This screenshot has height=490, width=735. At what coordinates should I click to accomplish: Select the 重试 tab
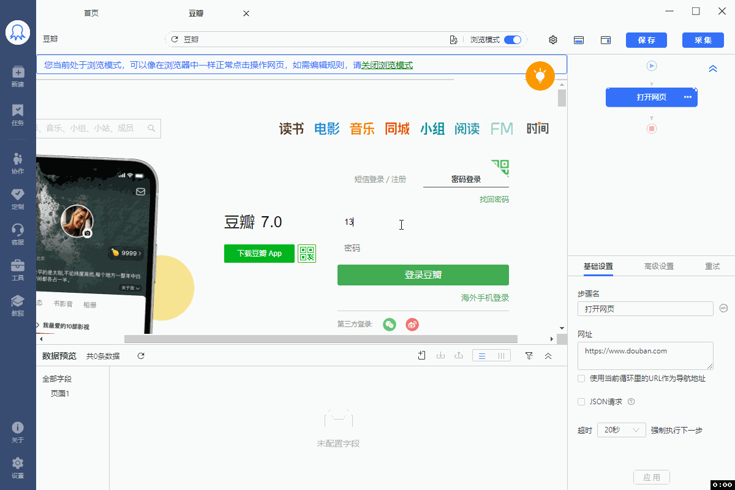click(712, 266)
